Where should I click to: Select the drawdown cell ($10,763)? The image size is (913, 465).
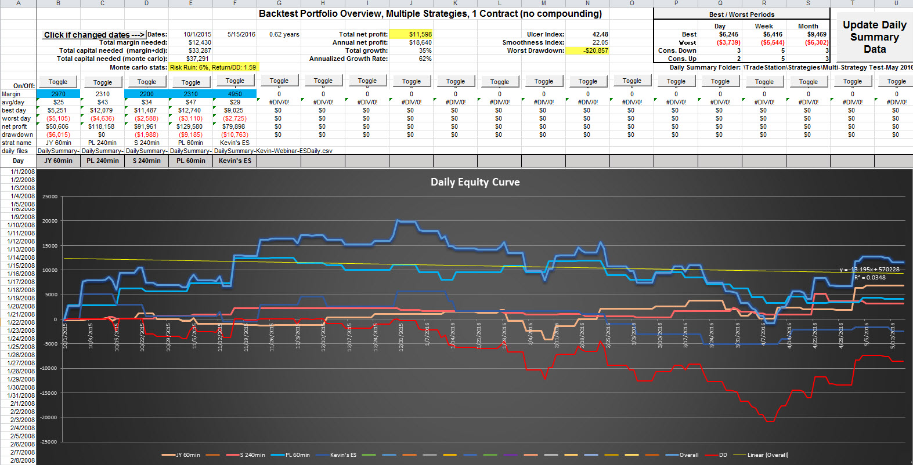(234, 135)
